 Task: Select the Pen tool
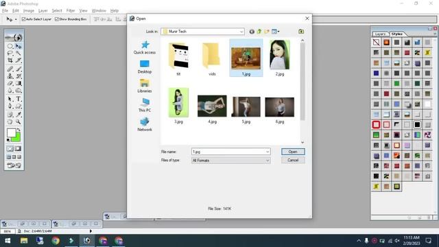coord(10,106)
